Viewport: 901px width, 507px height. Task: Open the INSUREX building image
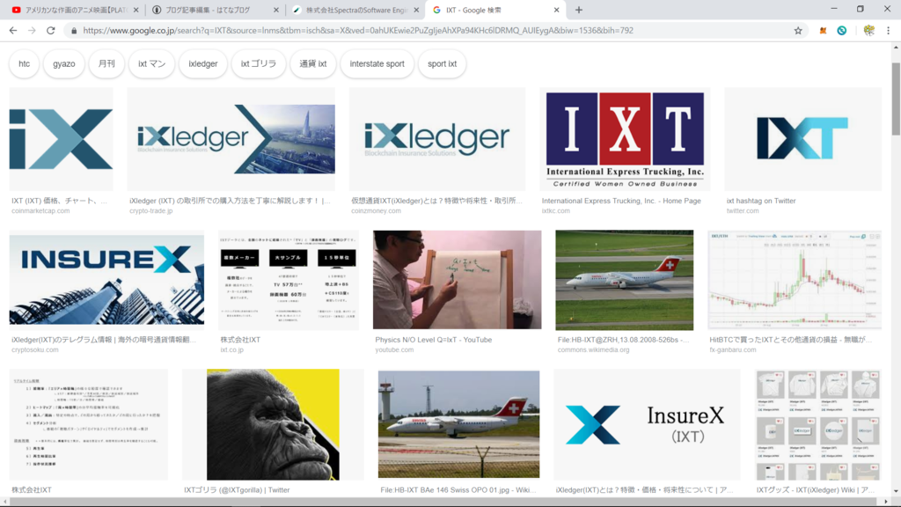tap(106, 281)
